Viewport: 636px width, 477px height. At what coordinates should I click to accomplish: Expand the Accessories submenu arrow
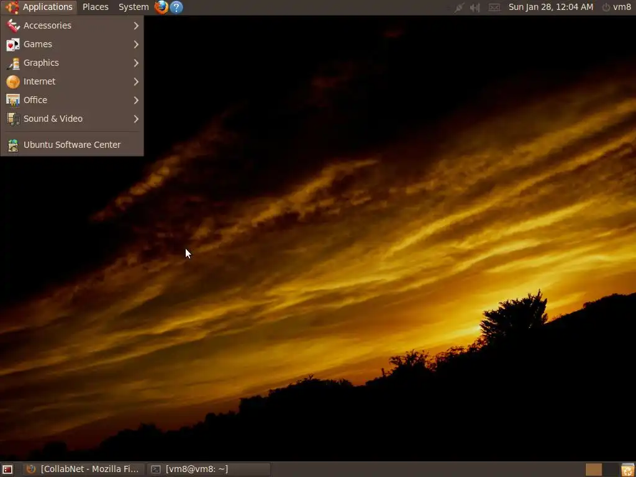[136, 25]
